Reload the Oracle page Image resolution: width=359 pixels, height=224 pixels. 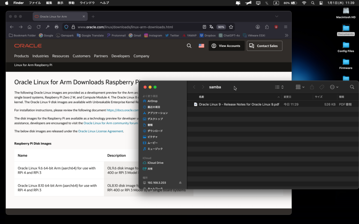[39, 27]
